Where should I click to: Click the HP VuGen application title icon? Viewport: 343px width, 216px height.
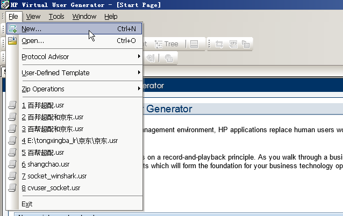(5, 5)
